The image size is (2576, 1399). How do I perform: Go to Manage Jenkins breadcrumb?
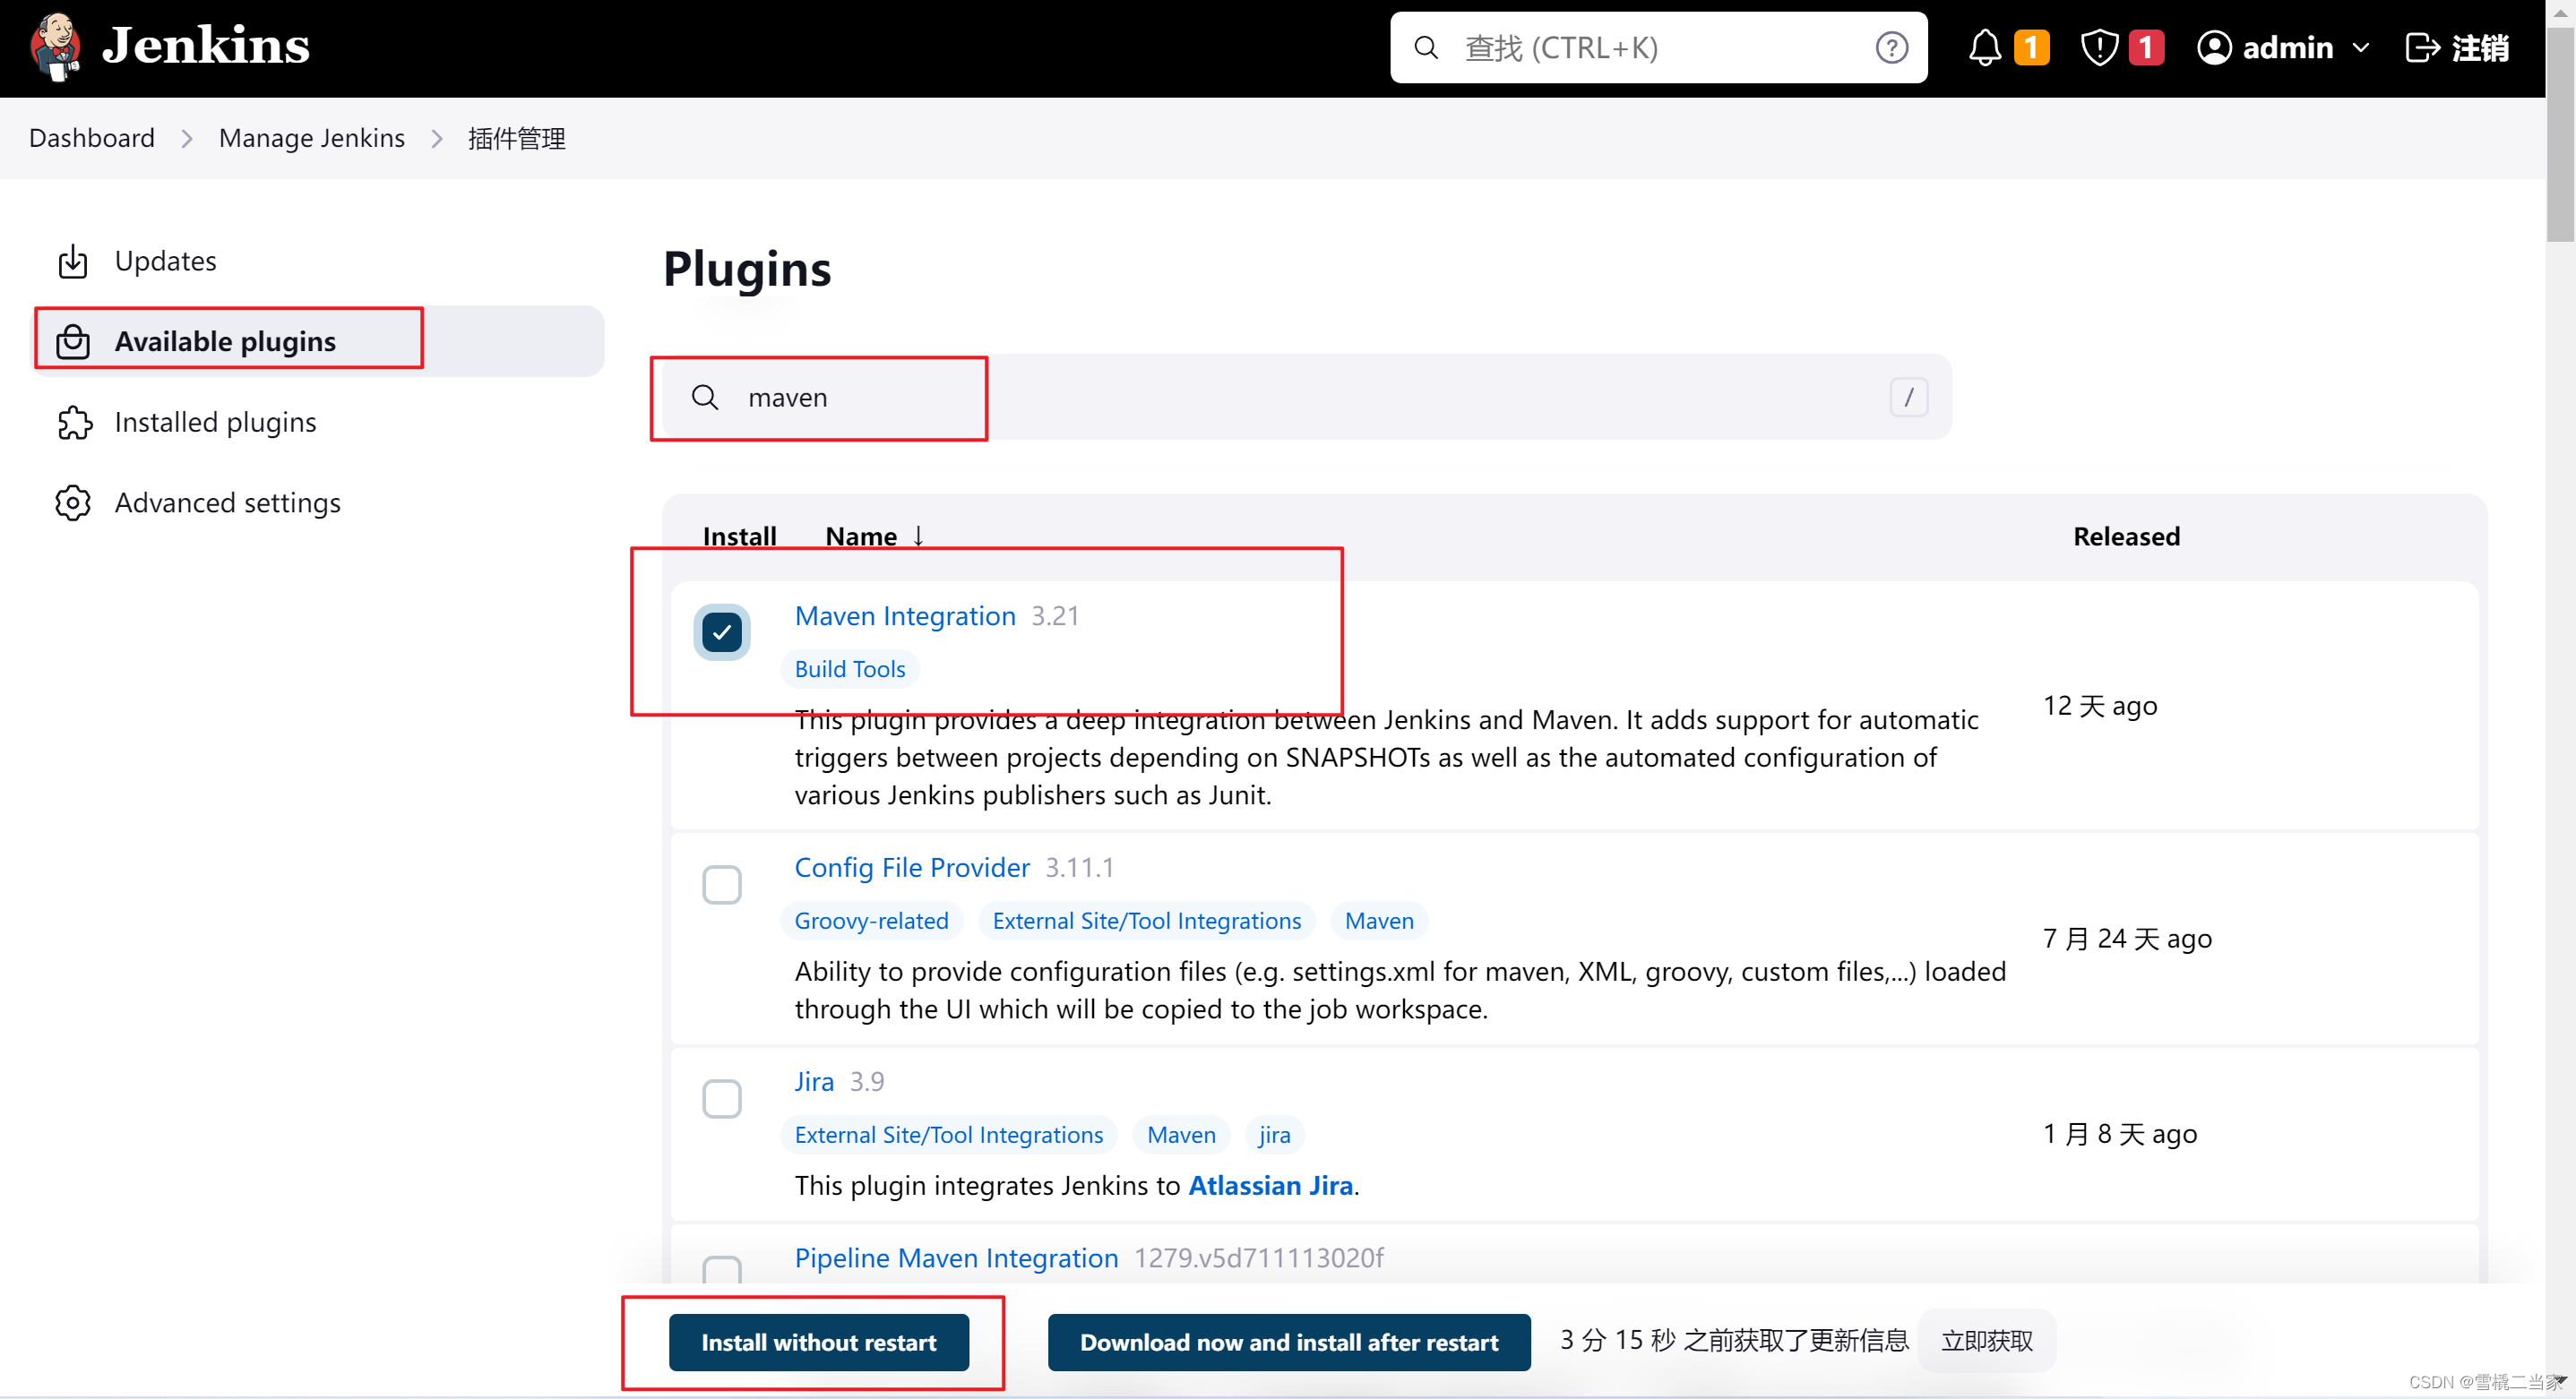312,138
